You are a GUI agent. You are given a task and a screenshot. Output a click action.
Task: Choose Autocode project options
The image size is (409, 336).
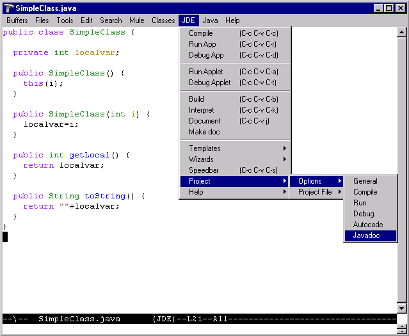[371, 225]
